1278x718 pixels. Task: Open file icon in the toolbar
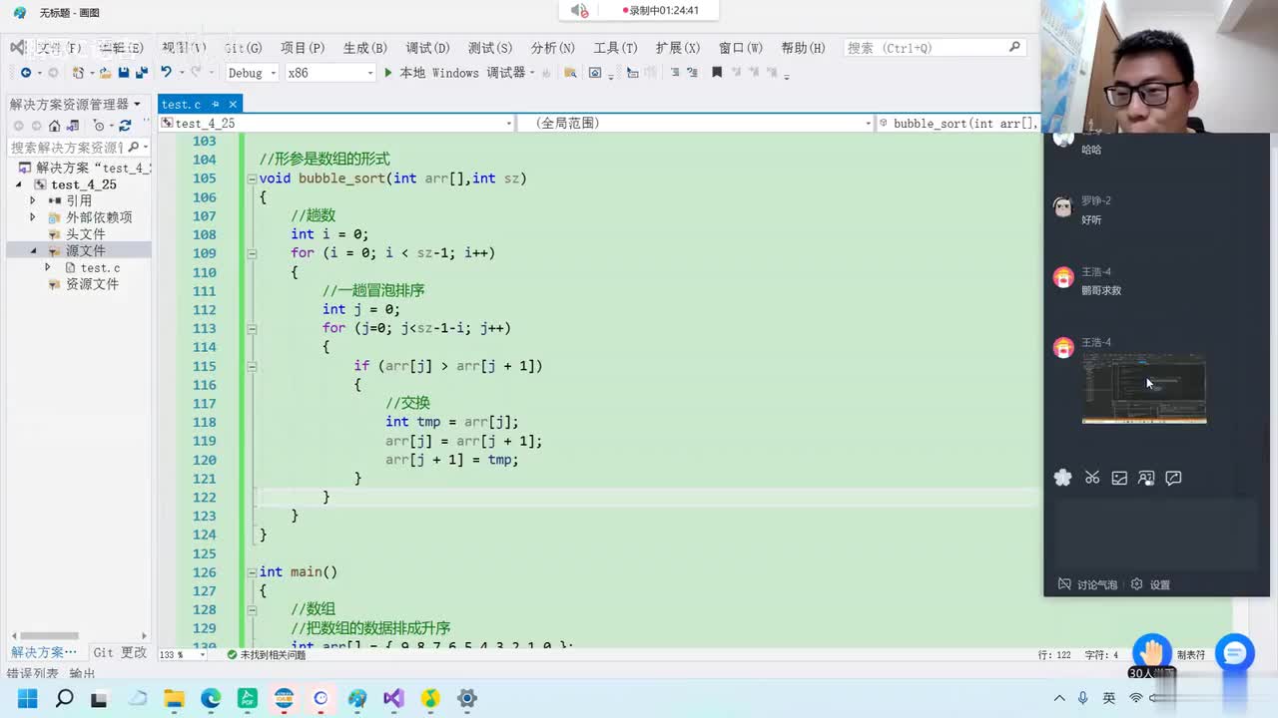click(x=105, y=73)
